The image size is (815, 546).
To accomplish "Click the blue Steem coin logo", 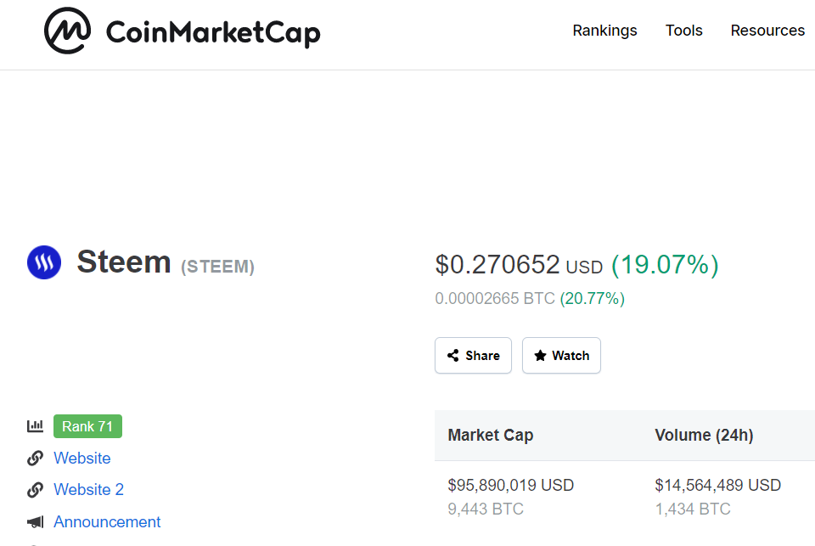I will click(44, 263).
